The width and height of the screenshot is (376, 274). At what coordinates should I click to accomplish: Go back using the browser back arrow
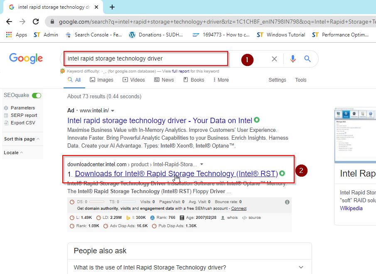click(x=9, y=22)
